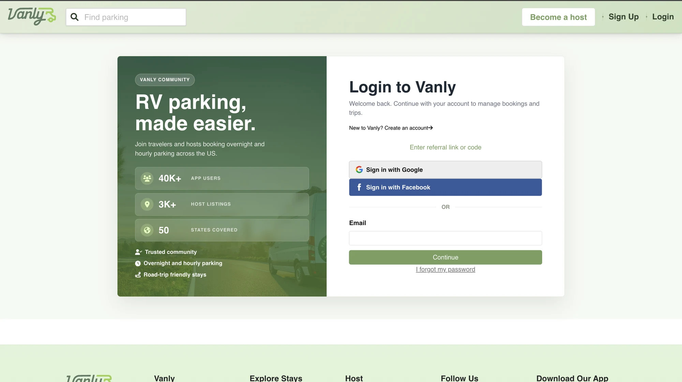682x382 pixels.
Task: Click the VANLY COMMUNITY badge
Action: [x=165, y=80]
